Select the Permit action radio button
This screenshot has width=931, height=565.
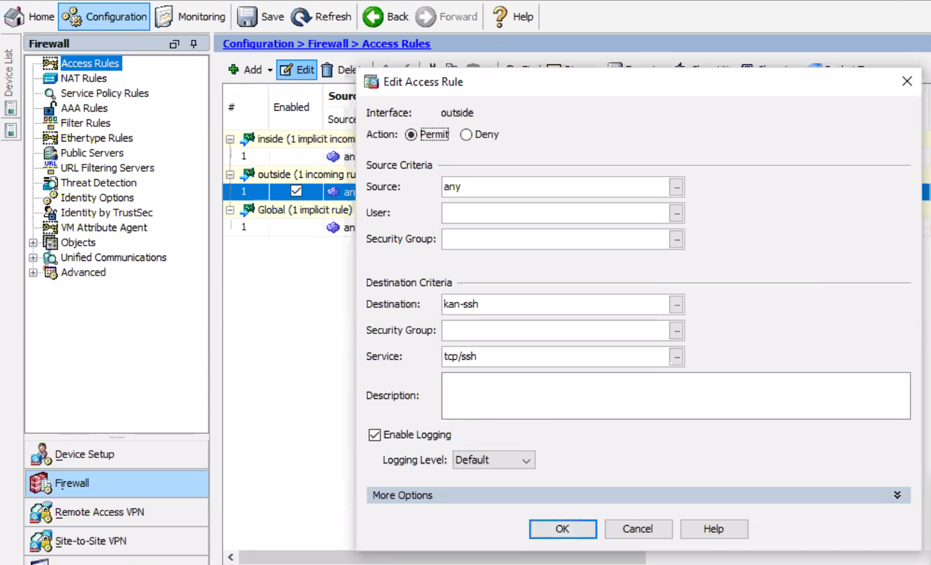(411, 135)
